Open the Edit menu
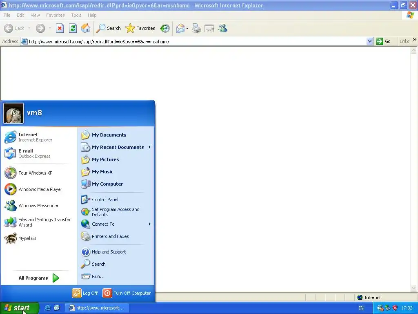418x314 pixels. (x=20, y=15)
